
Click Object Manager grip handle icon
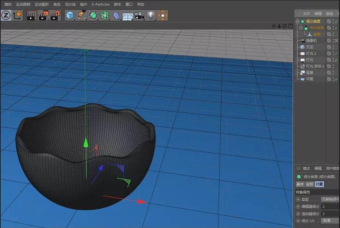point(298,13)
